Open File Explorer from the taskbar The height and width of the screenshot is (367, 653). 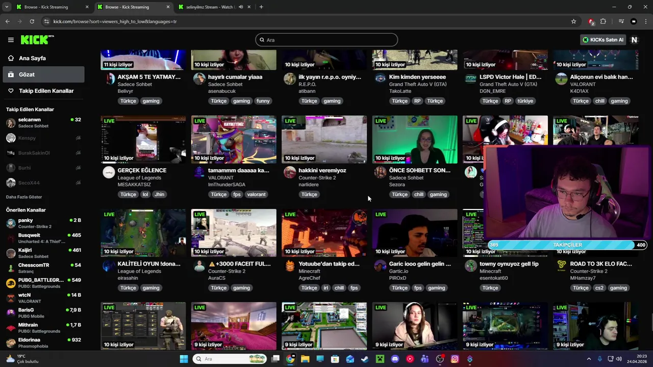coord(305,359)
